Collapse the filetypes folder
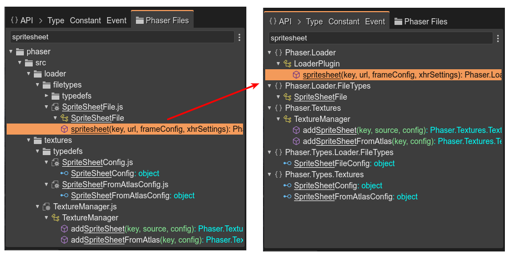 (38, 85)
